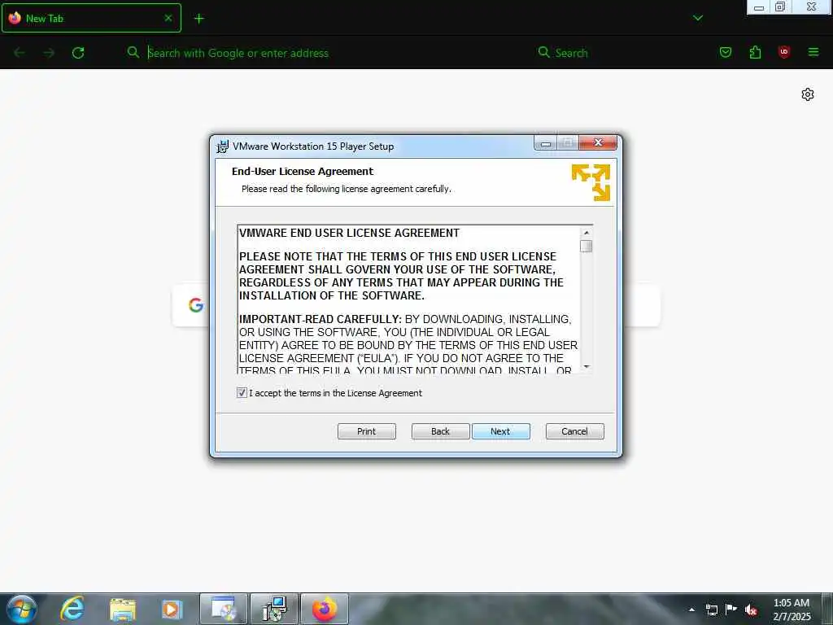Screen dimensions: 833x625
Task: Click Next in VMware setup dialog
Action: 500,431
